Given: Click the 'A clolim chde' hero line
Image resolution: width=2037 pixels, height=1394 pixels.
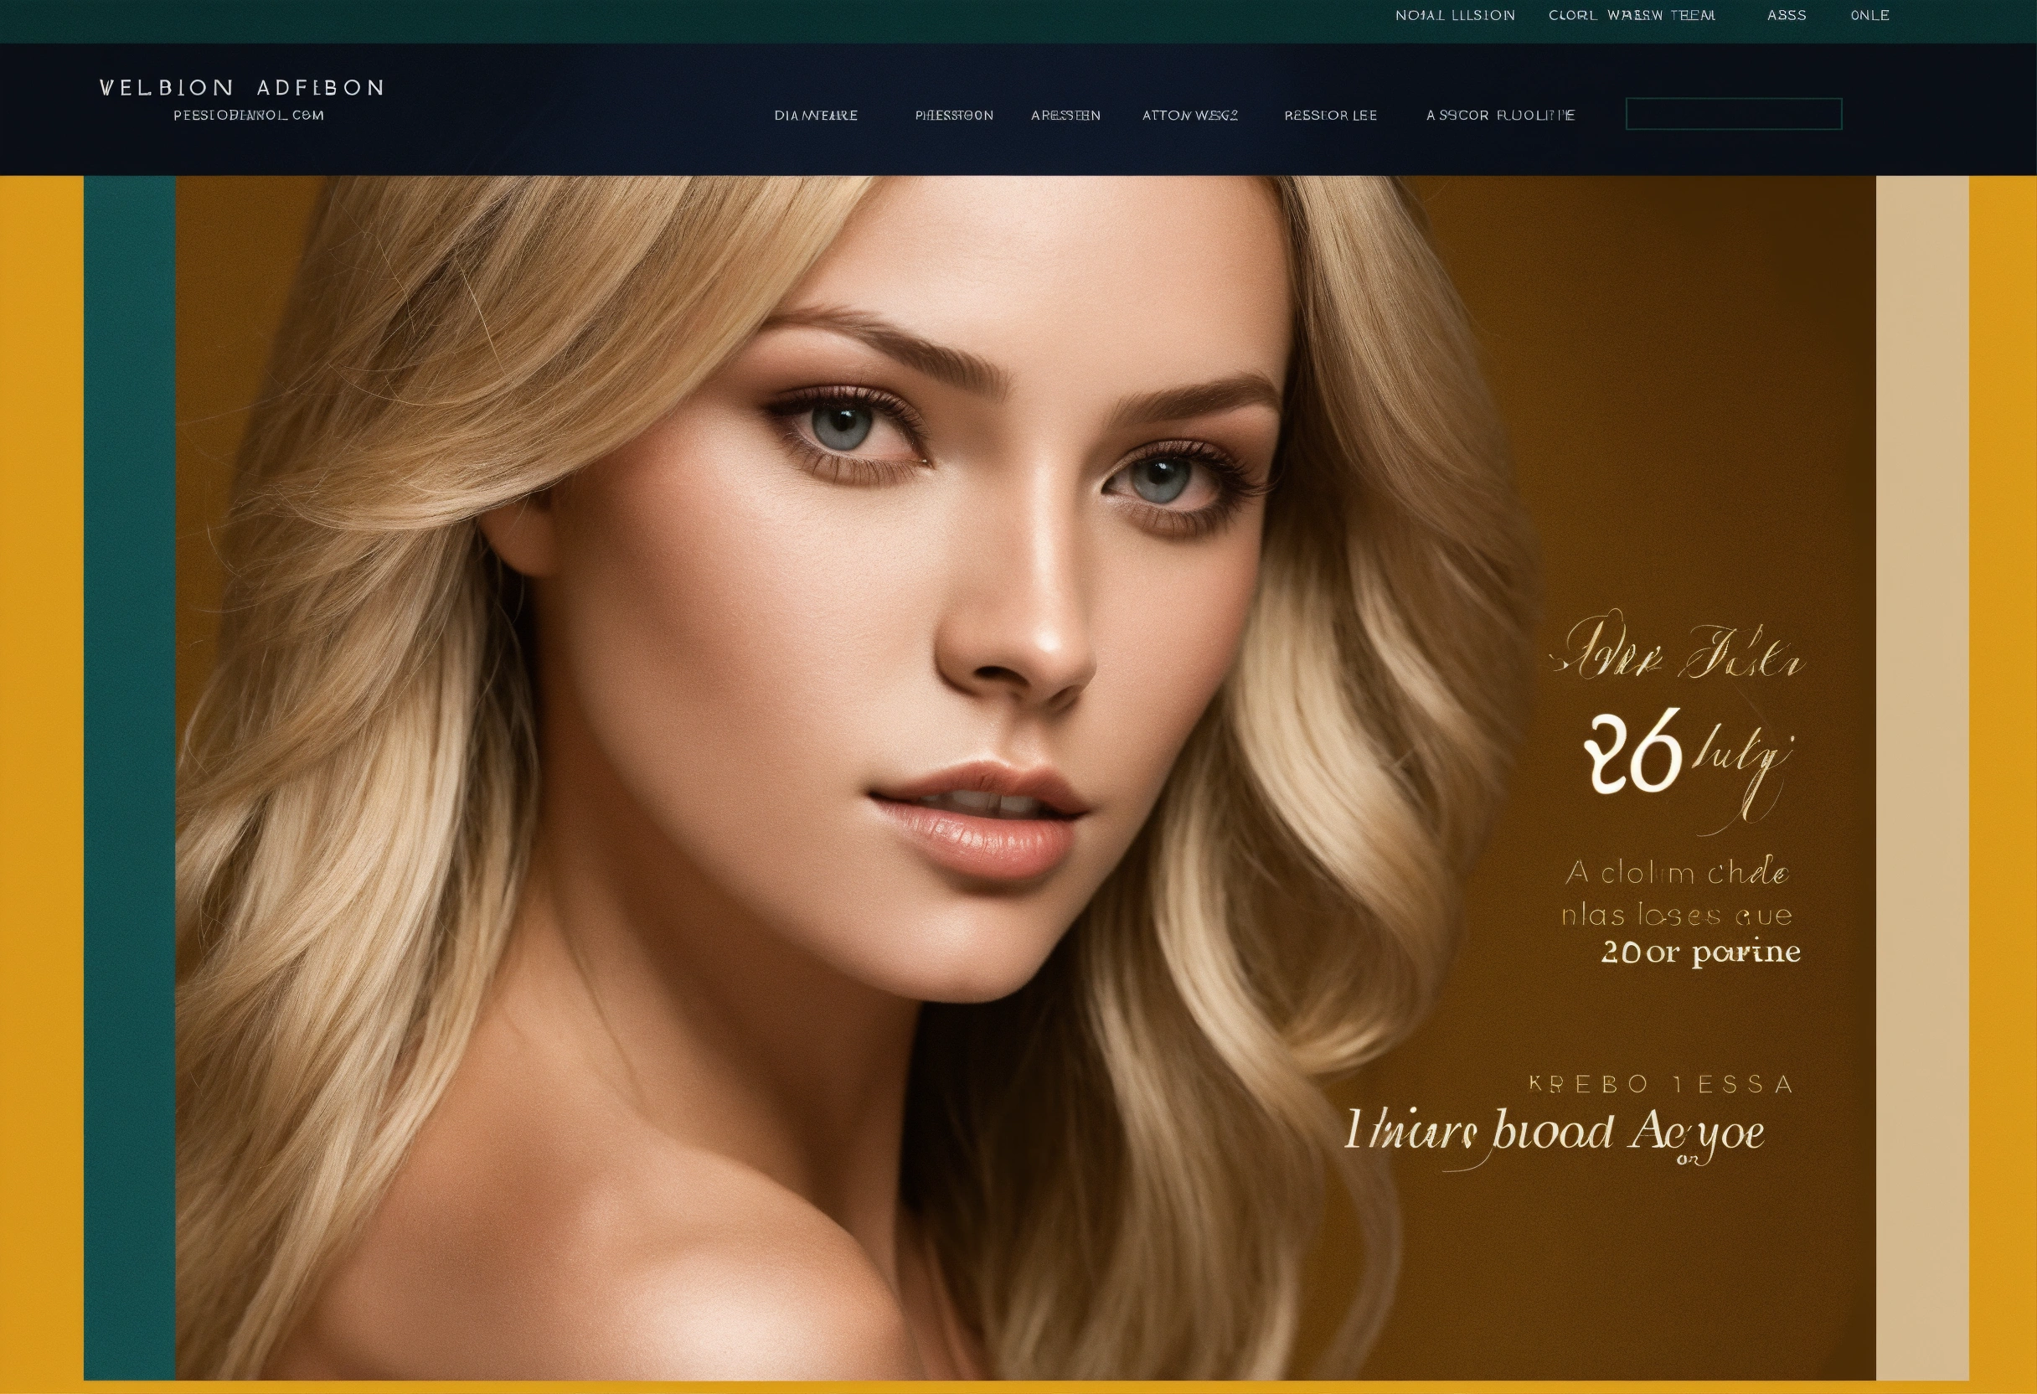Looking at the screenshot, I should (x=1677, y=873).
